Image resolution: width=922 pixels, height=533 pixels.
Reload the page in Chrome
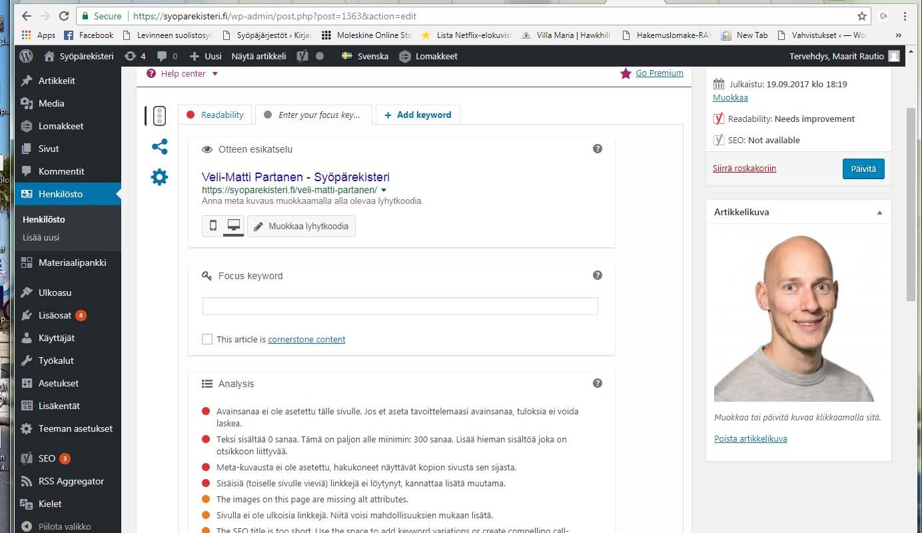coord(64,16)
